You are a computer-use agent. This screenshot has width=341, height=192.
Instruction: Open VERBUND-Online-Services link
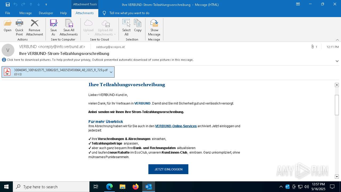176,126
